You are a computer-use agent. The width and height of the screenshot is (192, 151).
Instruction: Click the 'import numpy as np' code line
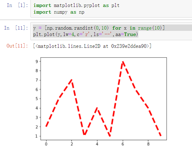point(59,12)
